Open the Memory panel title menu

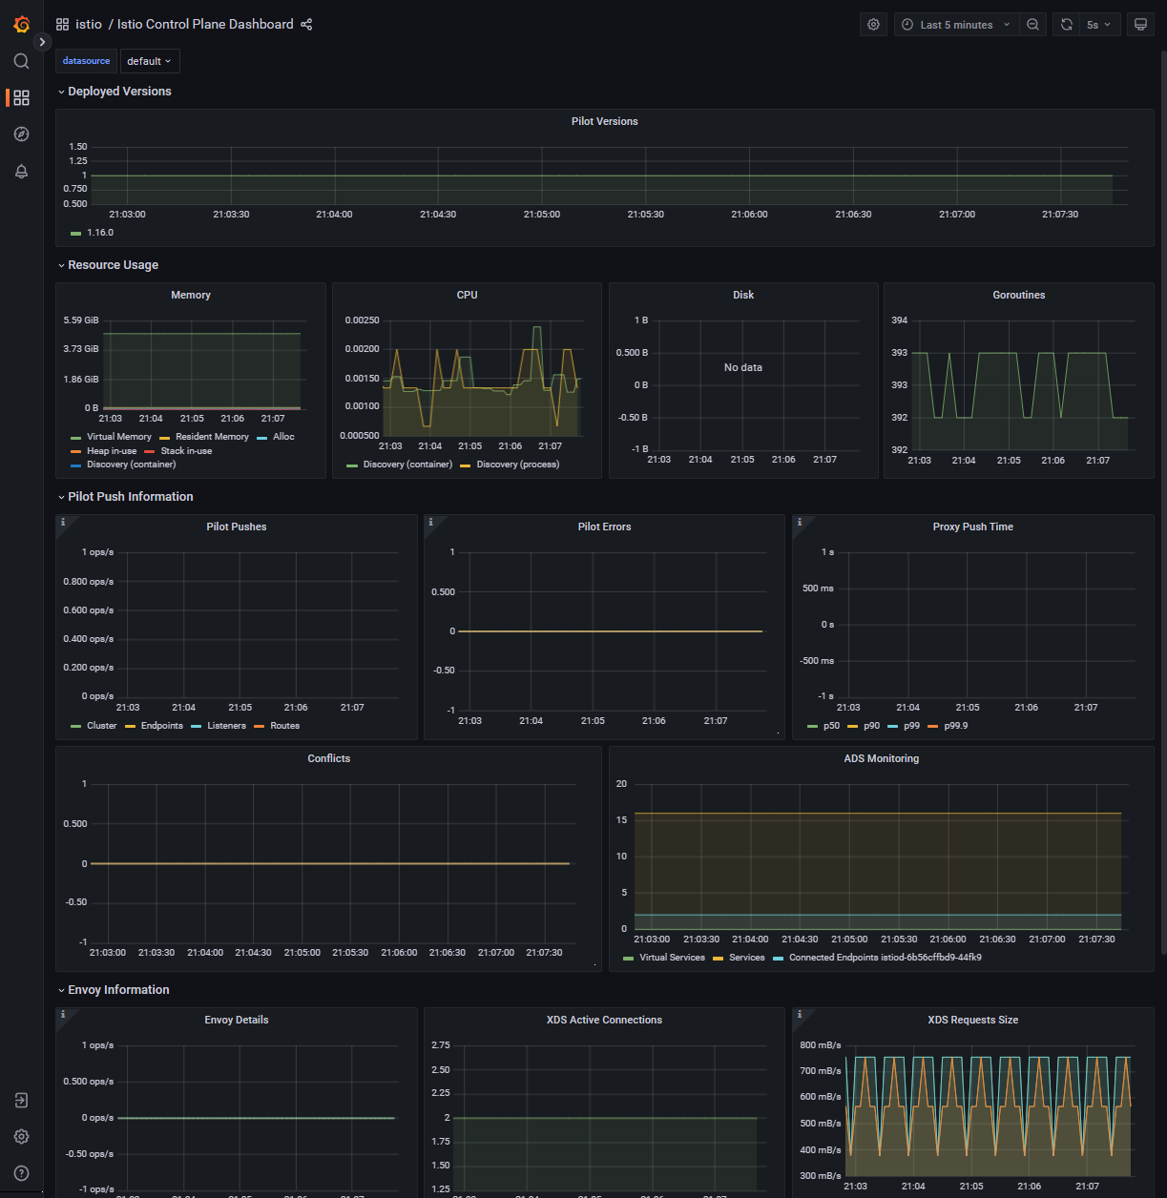pyautogui.click(x=191, y=295)
